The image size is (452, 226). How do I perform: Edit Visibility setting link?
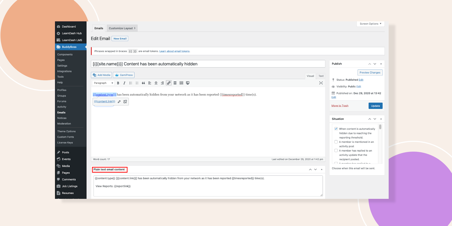click(359, 87)
